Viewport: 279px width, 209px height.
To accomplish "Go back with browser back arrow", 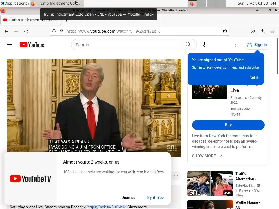I will [x=7, y=32].
